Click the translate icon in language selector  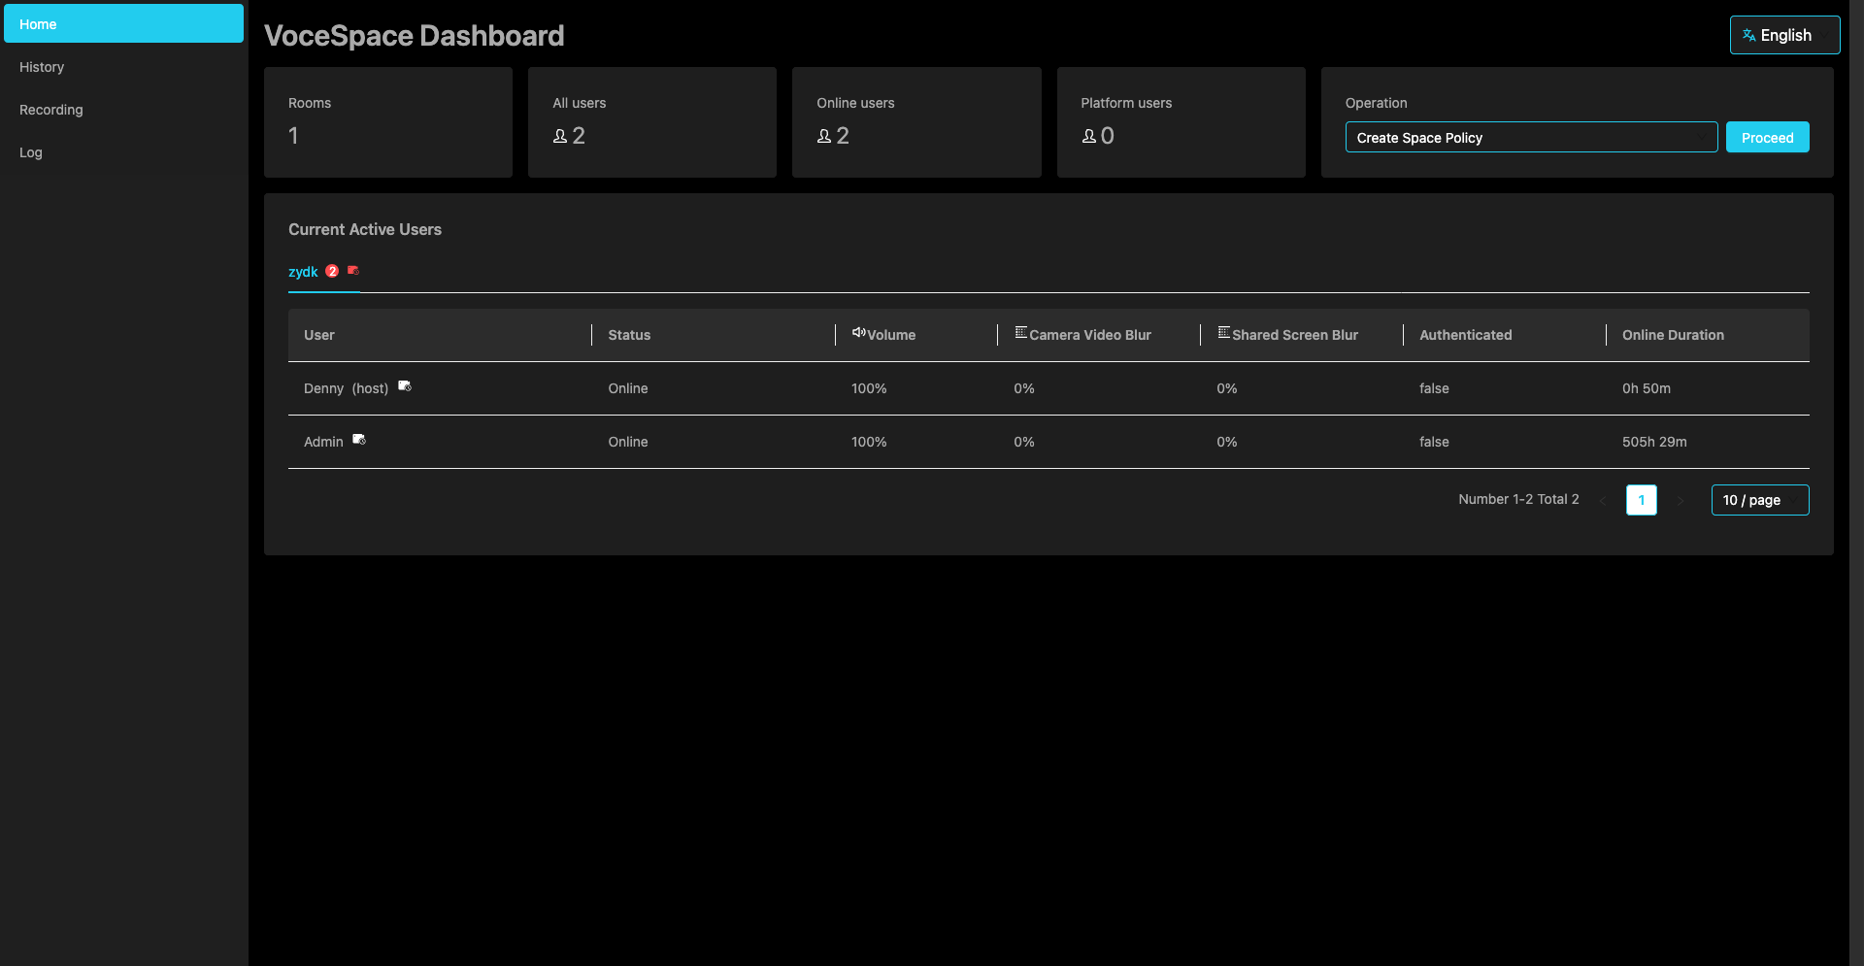[x=1748, y=35]
